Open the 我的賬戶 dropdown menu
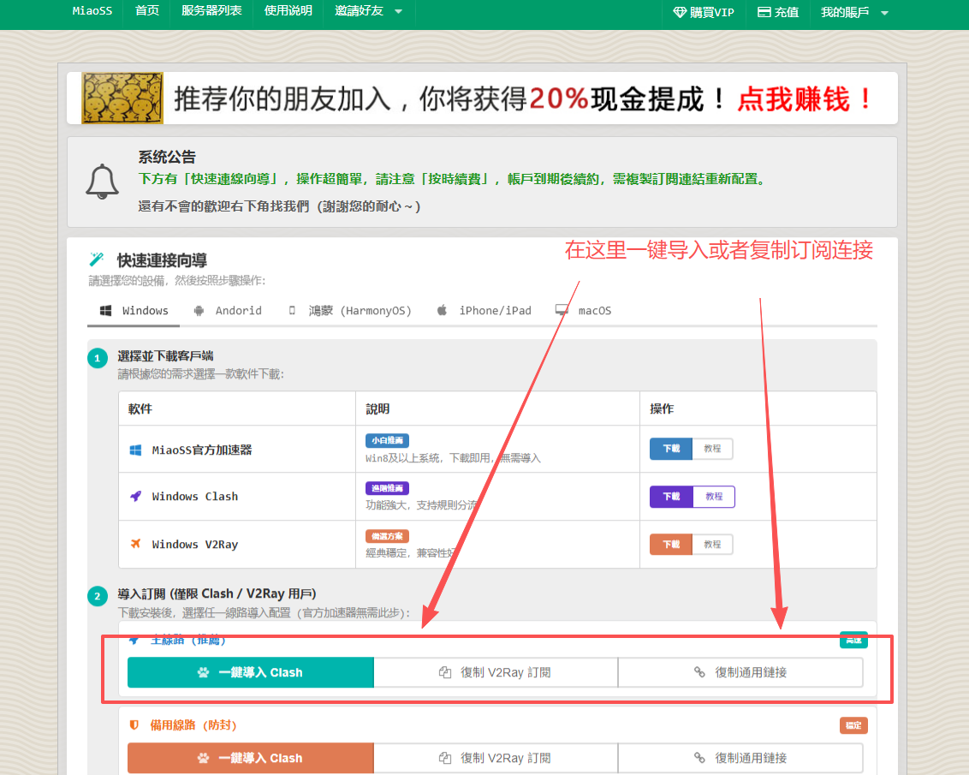Viewport: 969px width, 775px height. 853,12
